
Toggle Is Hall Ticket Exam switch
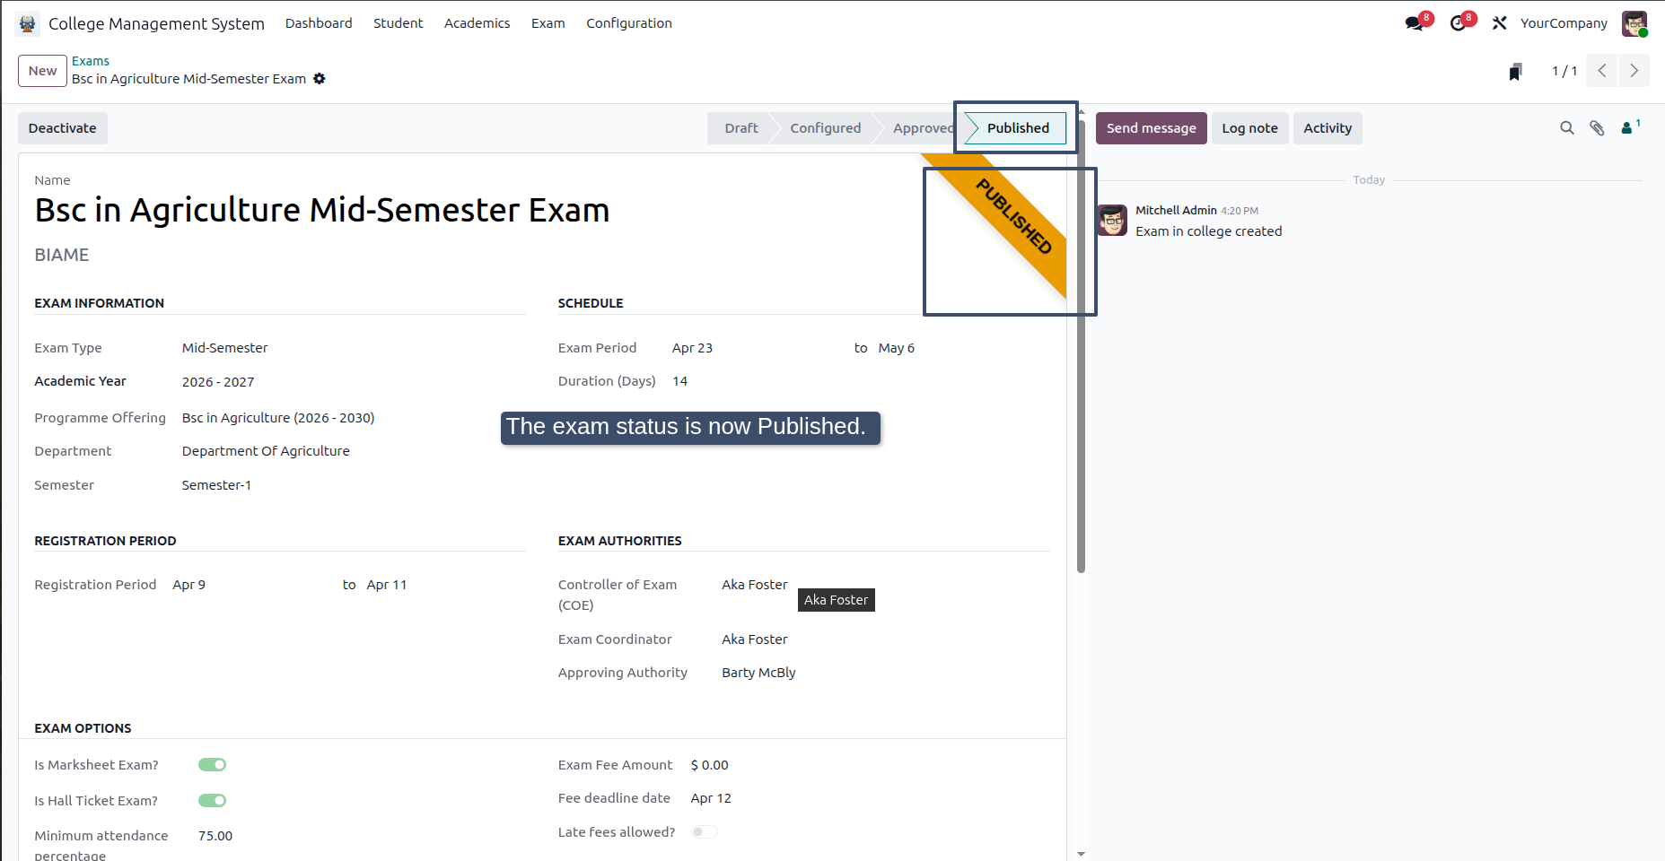[212, 801]
